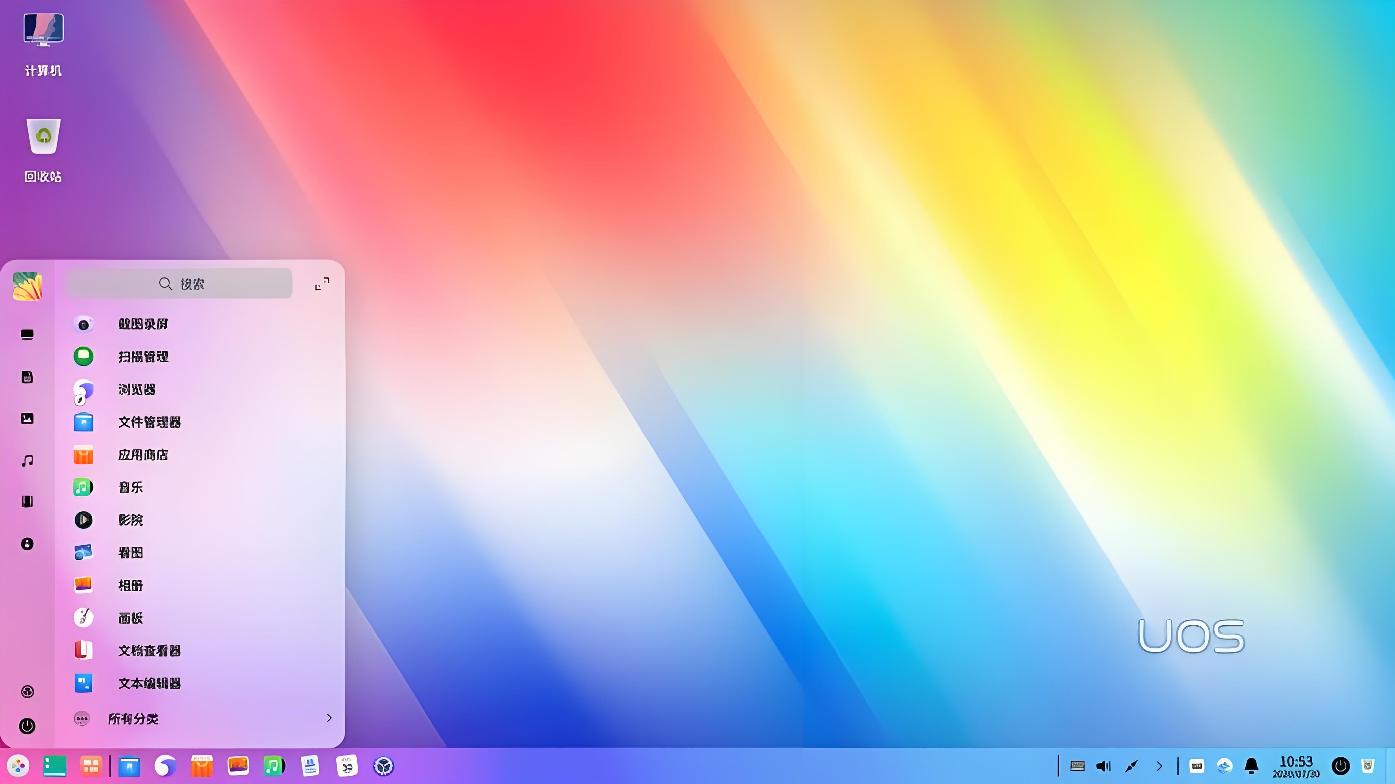Click the green show-desktop icon in dock
1395x784 pixels.
(x=55, y=766)
